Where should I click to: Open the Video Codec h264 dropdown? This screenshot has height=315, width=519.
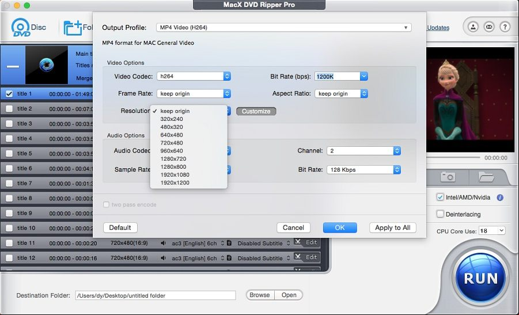[194, 77]
